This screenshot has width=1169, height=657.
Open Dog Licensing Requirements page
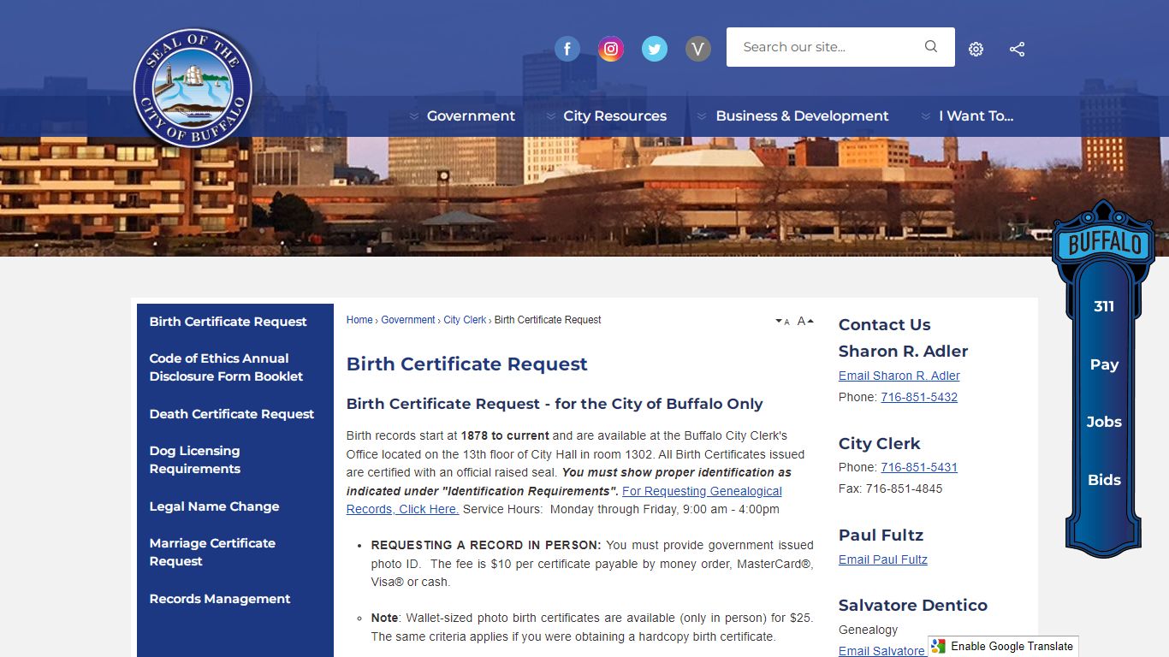click(195, 459)
